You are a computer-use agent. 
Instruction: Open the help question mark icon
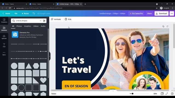[x=172, y=94]
